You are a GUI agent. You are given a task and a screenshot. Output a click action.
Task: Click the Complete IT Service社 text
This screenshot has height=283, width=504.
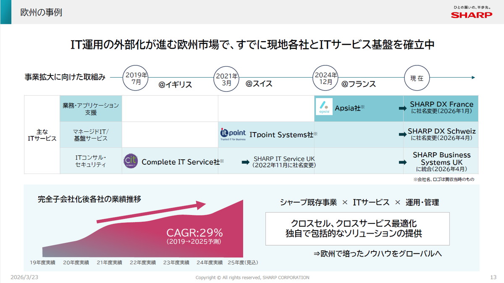(183, 162)
